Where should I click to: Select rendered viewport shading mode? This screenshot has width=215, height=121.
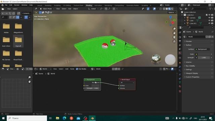tap(172, 9)
